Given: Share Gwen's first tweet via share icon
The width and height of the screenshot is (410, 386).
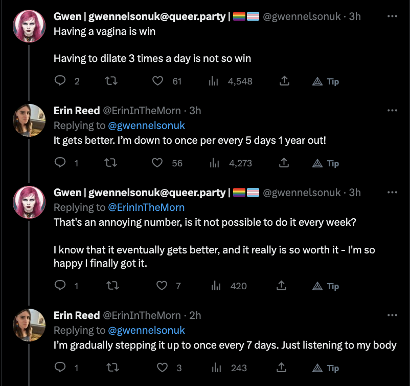Looking at the screenshot, I should tap(285, 81).
